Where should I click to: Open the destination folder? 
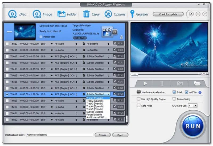[120, 135]
